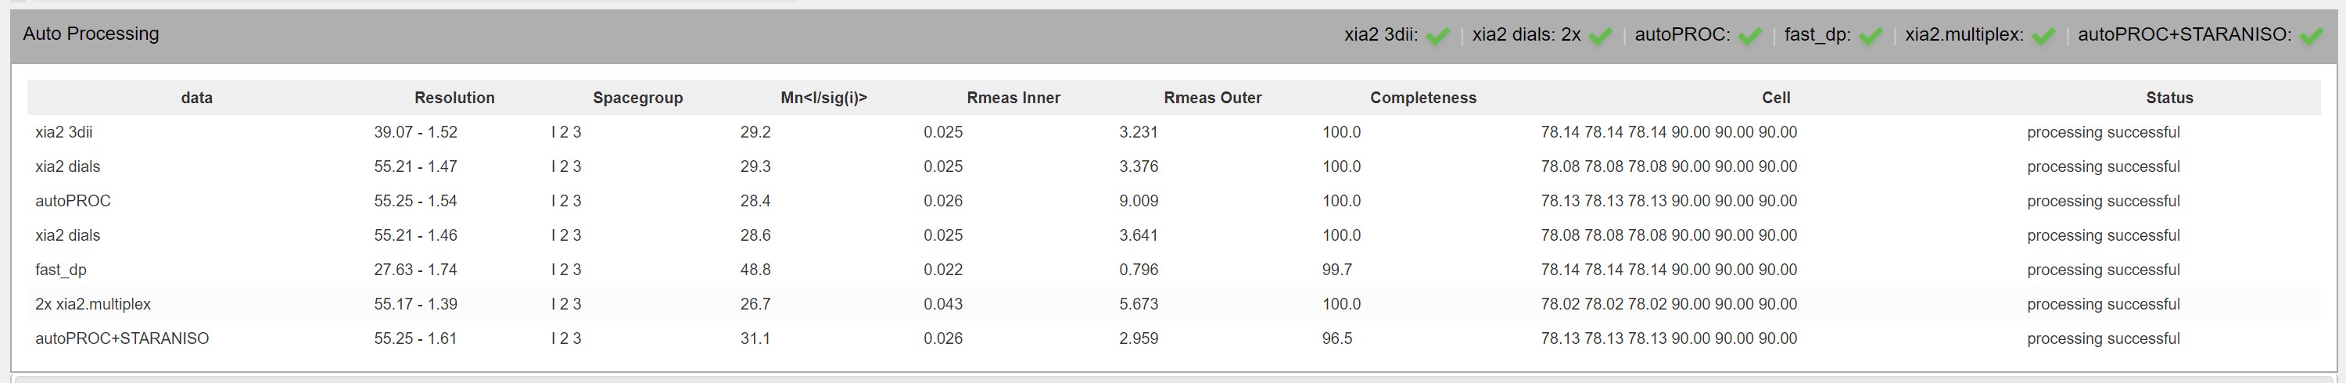Click the Rmeas Inner column header
This screenshot has width=2346, height=383.
coord(1013,98)
